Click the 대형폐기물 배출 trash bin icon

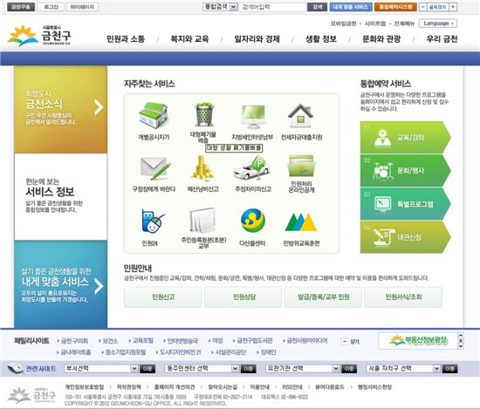(x=204, y=115)
